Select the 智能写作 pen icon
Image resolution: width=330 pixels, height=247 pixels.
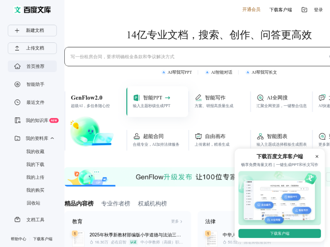point(198,98)
